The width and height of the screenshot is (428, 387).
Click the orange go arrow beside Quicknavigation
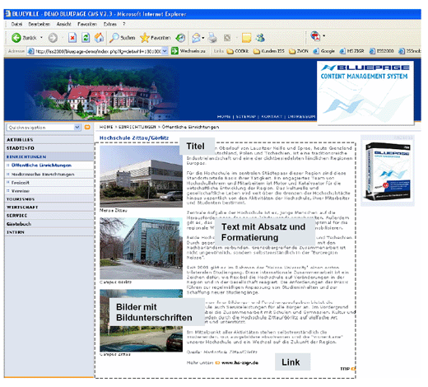(x=87, y=127)
